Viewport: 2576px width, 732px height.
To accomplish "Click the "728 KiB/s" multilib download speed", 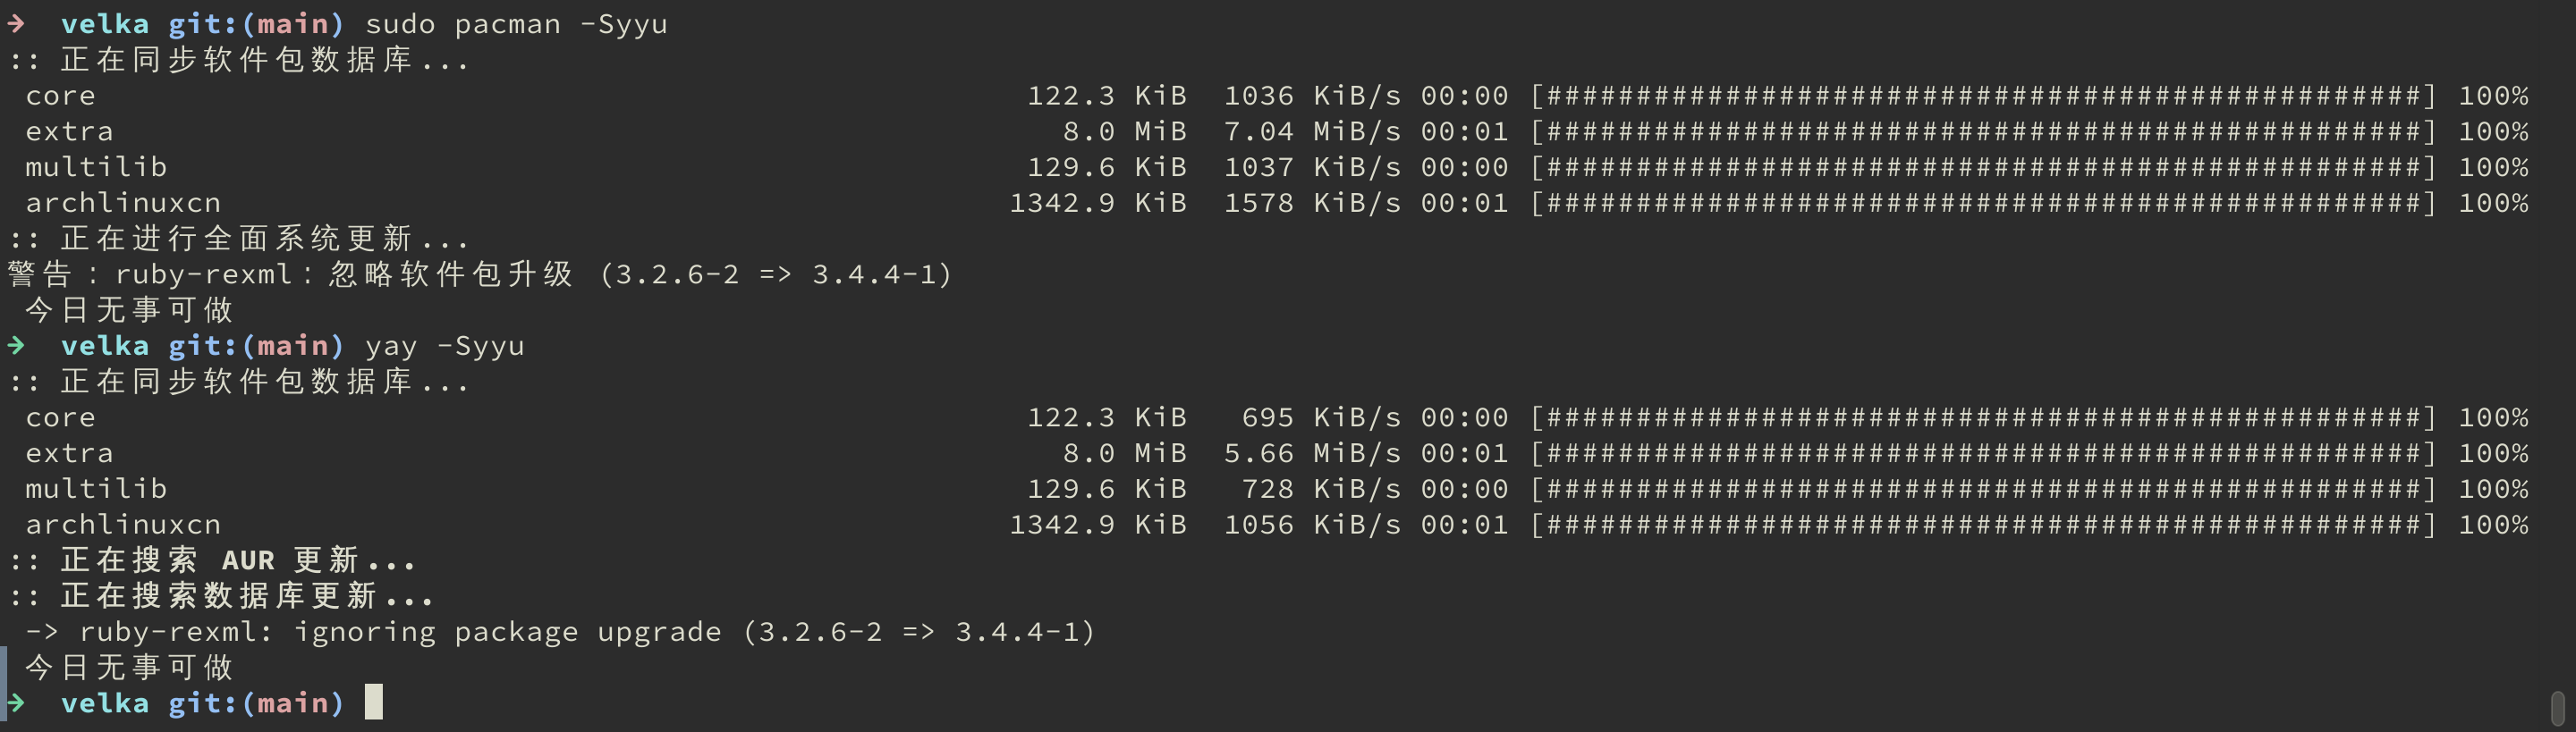I will [1320, 489].
